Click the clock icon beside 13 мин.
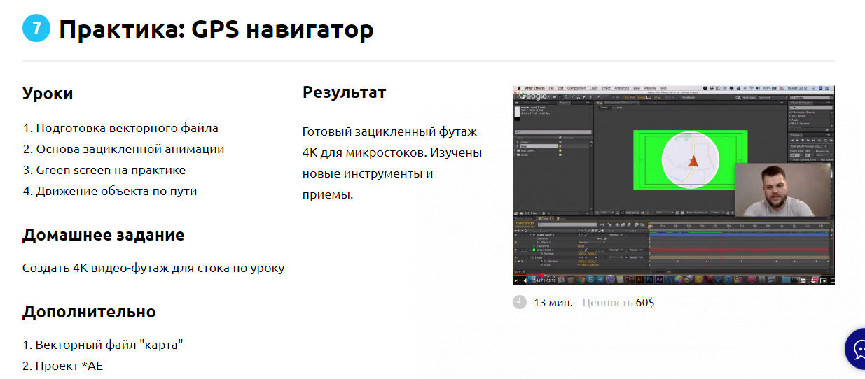Image resolution: width=865 pixels, height=379 pixels. click(519, 302)
